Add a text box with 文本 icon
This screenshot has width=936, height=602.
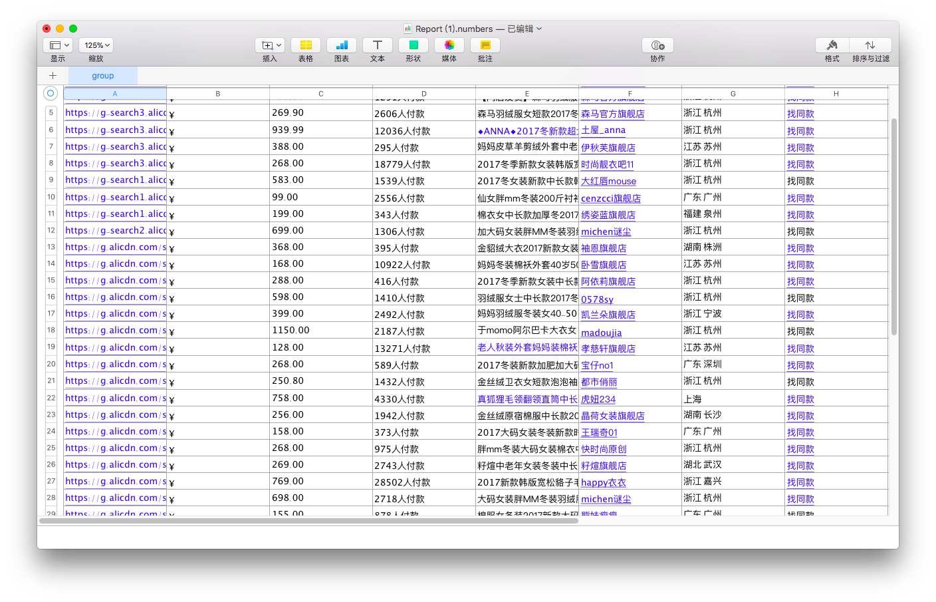click(x=378, y=45)
